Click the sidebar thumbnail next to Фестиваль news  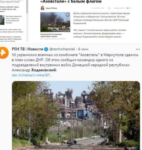(2, 20)
